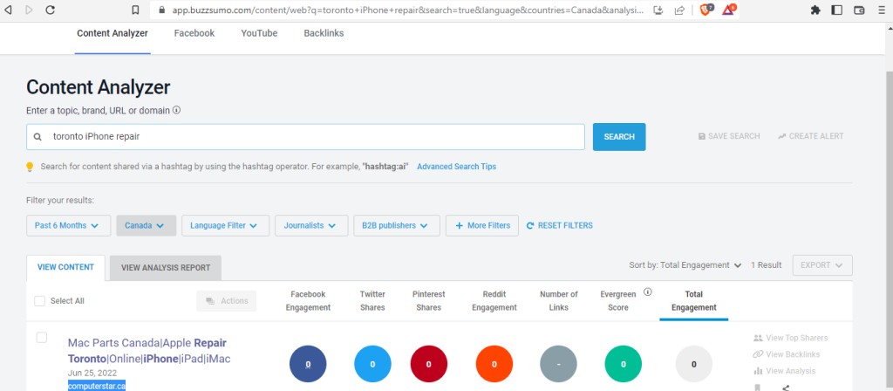The width and height of the screenshot is (893, 391).
Task: Click the Facebook Engagement value circle
Action: tap(308, 364)
